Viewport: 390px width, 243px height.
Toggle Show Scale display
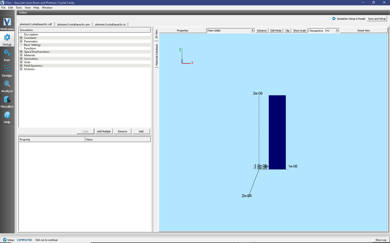[x=299, y=30]
